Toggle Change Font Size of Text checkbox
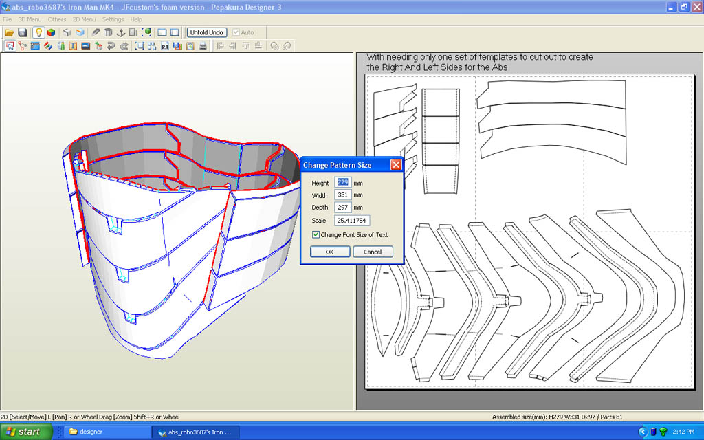The height and width of the screenshot is (440, 704). (316, 235)
